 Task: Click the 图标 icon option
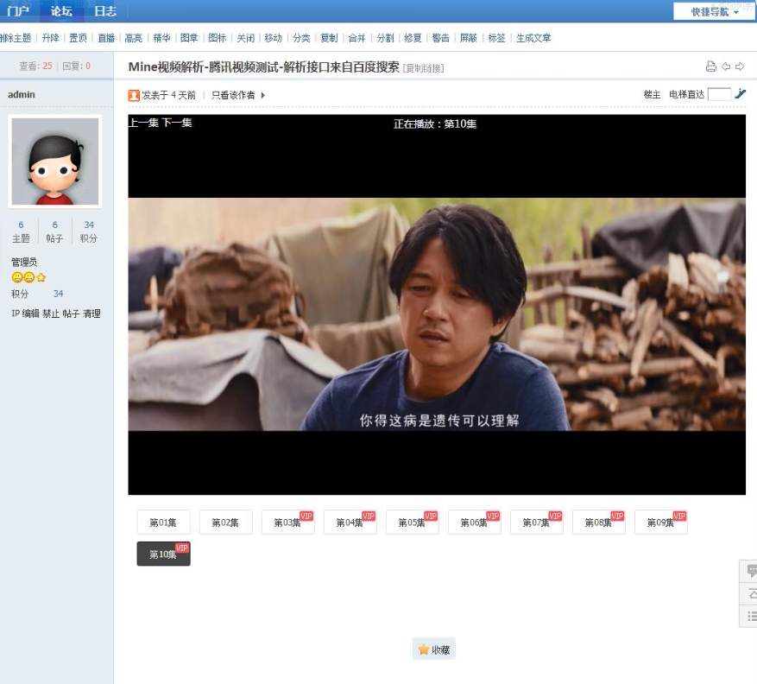[218, 38]
